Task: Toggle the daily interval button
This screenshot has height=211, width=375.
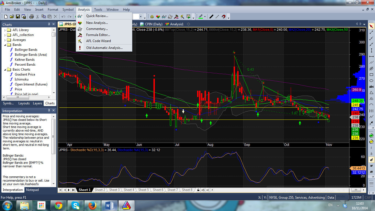Action: point(371,160)
